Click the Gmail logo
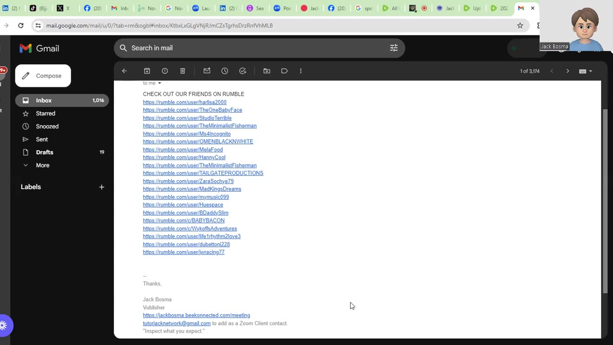Screen dimensions: 613x345 pyautogui.click(x=39, y=48)
